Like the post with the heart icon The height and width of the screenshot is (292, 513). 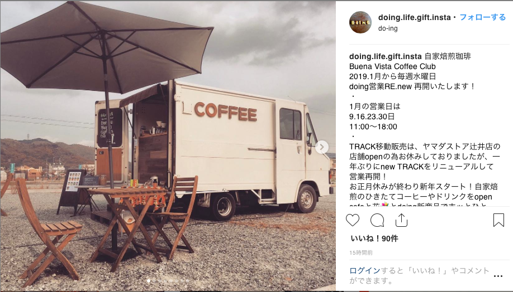[x=353, y=221]
